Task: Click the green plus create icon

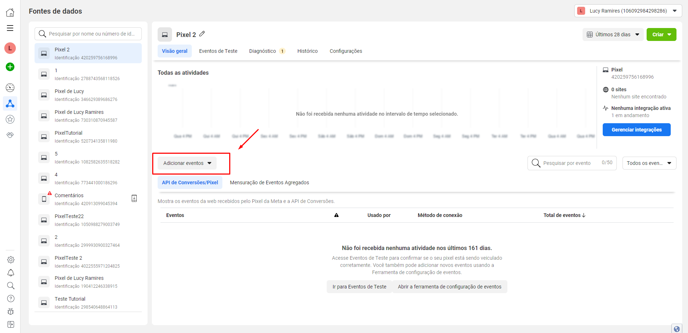Action: (x=10, y=67)
